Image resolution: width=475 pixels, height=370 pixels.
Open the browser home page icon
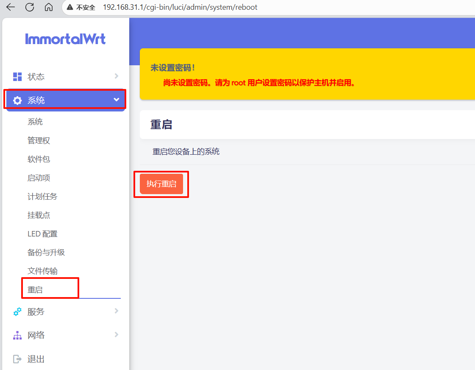(49, 7)
